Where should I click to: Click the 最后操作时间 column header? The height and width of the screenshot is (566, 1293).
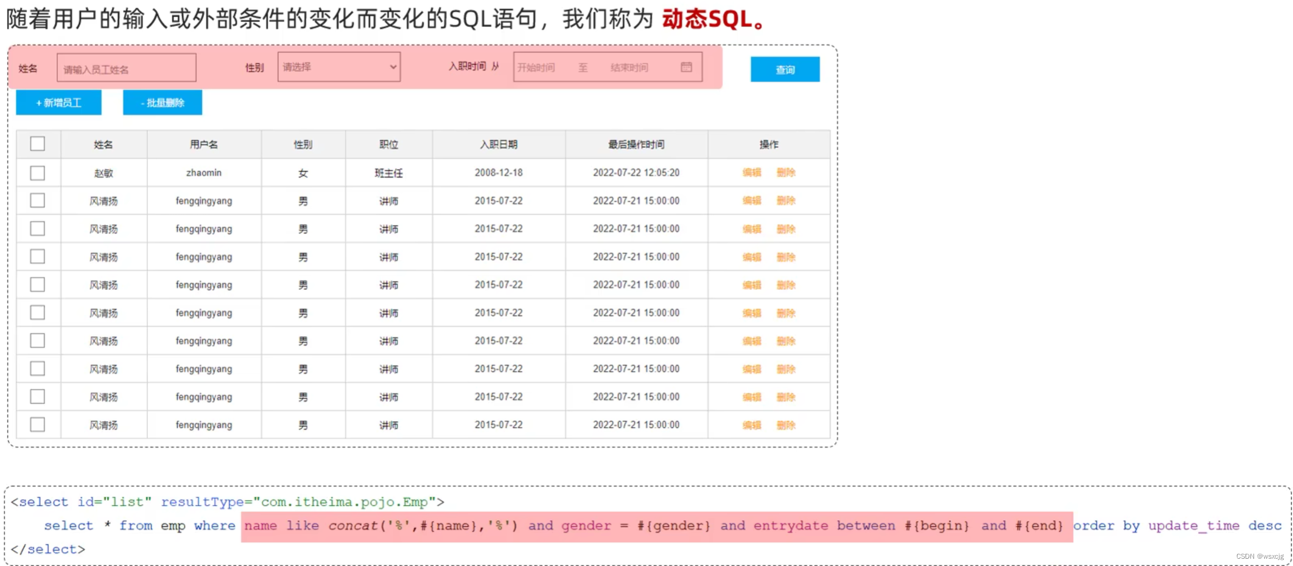coord(636,145)
